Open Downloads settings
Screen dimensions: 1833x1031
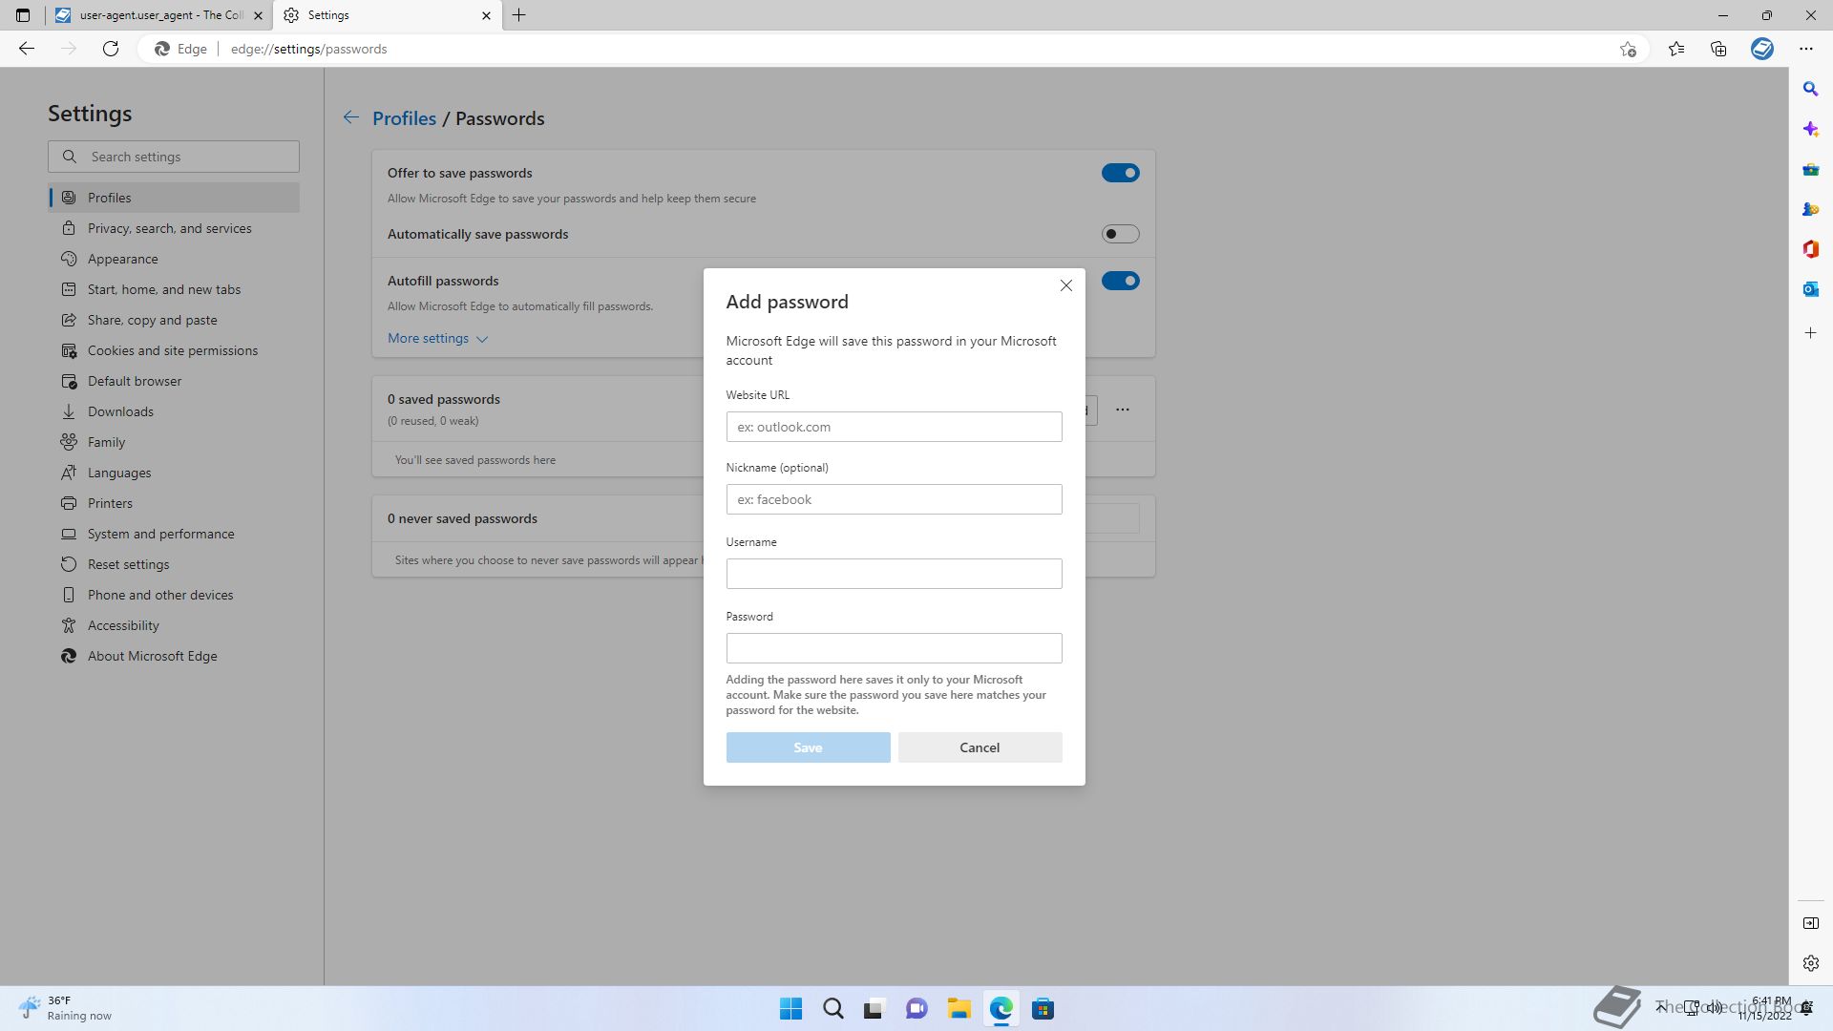pyautogui.click(x=174, y=411)
